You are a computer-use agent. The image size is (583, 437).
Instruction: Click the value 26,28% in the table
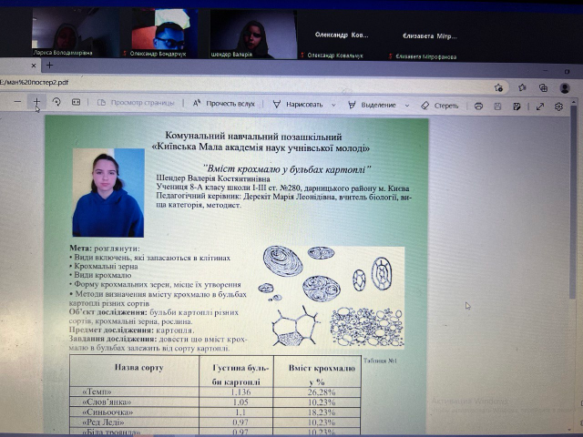click(x=322, y=392)
